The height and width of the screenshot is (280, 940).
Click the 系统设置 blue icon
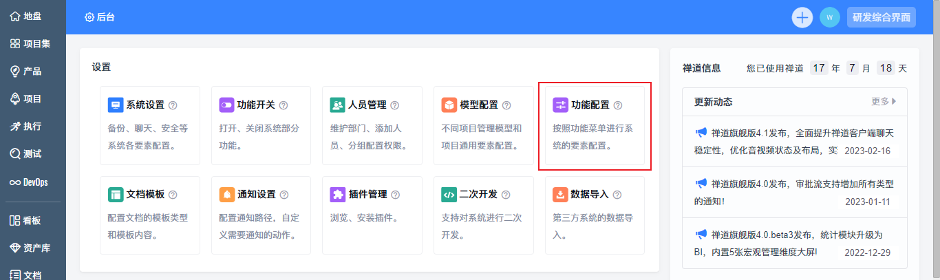click(x=116, y=105)
